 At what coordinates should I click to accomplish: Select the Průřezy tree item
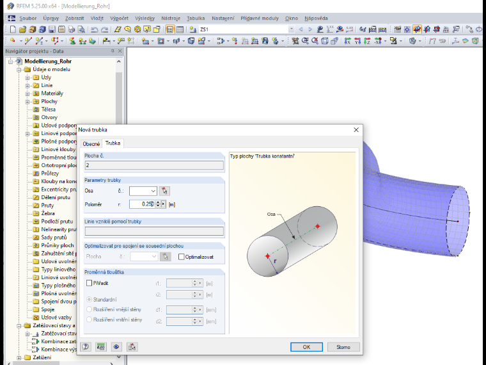click(50, 174)
